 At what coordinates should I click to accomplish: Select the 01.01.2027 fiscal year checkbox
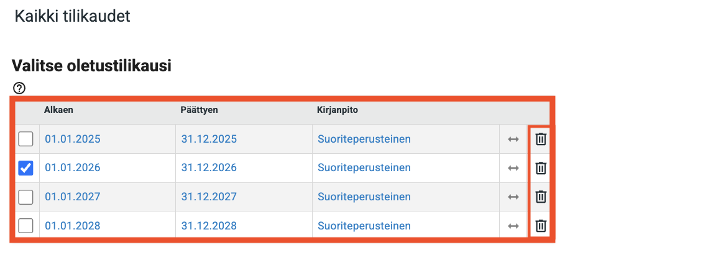(x=26, y=197)
